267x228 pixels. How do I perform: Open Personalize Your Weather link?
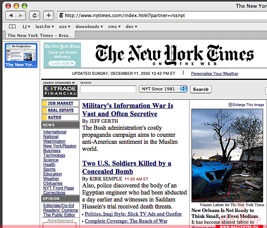point(214,74)
